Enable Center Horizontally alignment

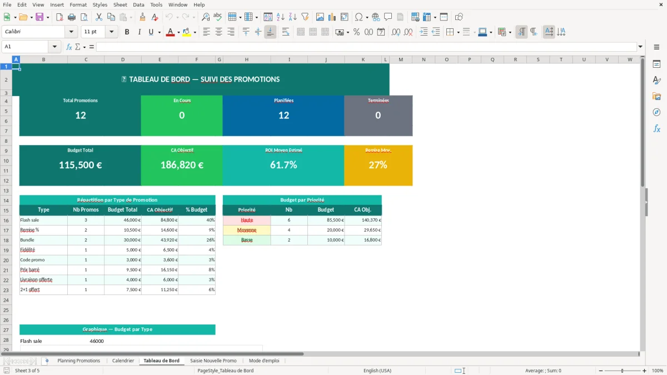pos(218,32)
